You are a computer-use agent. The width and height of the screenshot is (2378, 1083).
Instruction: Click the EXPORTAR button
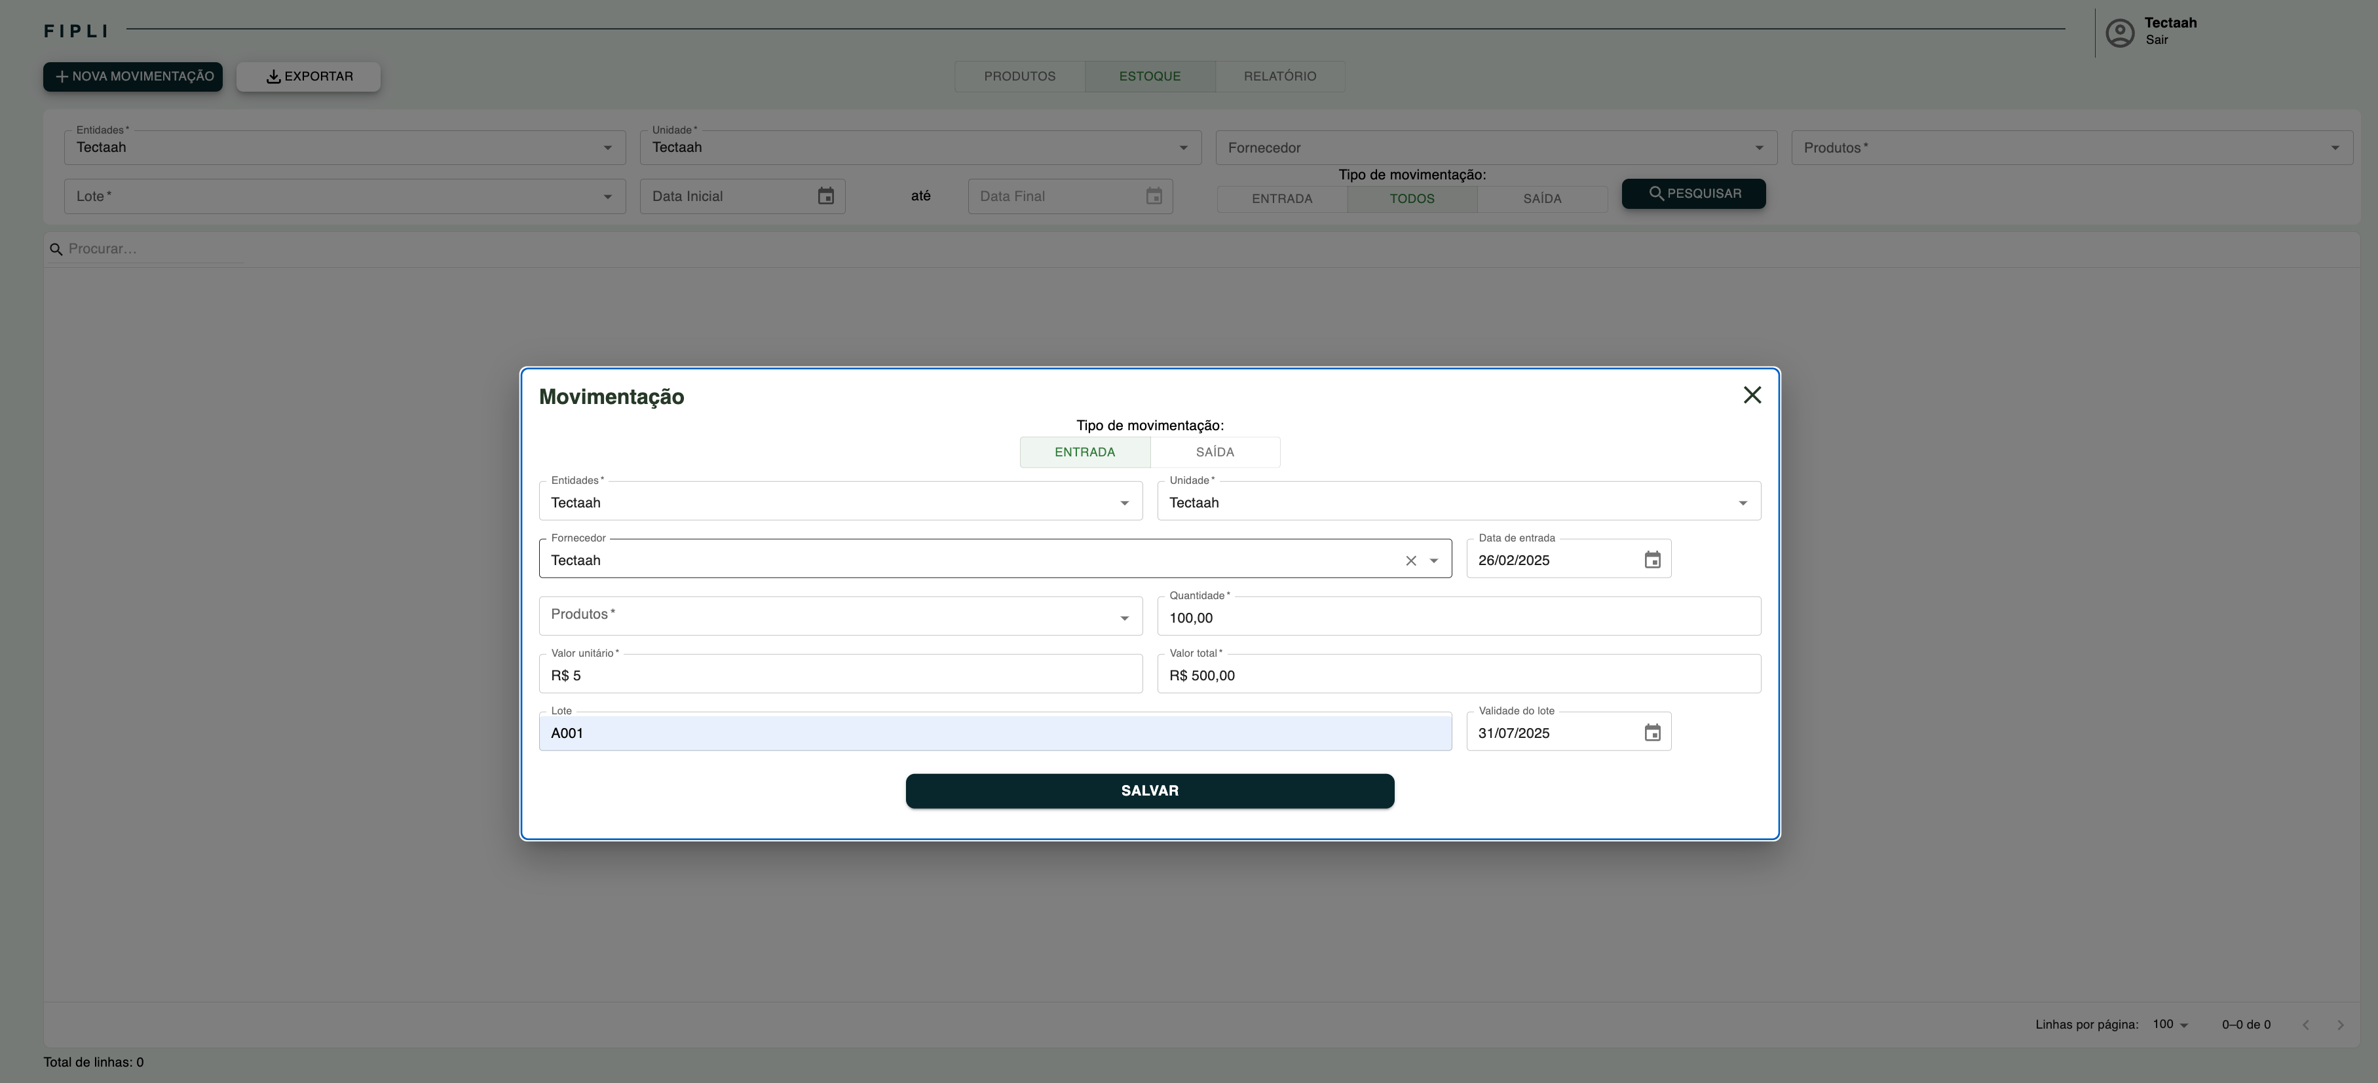point(309,77)
